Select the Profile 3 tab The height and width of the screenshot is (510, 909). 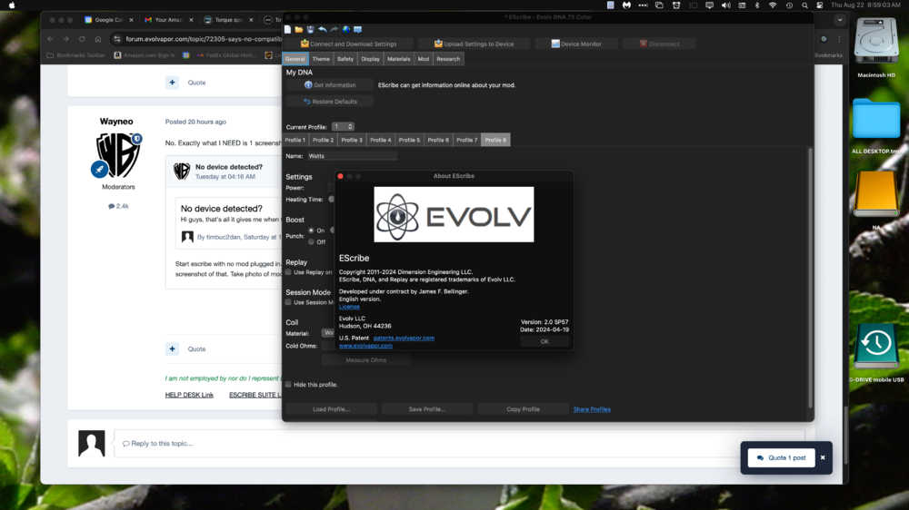pos(352,140)
